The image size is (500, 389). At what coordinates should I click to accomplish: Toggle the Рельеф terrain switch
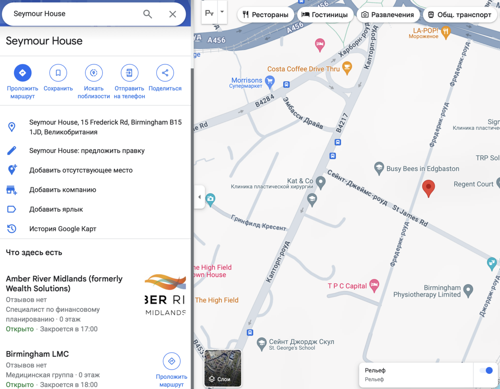tap(486, 371)
